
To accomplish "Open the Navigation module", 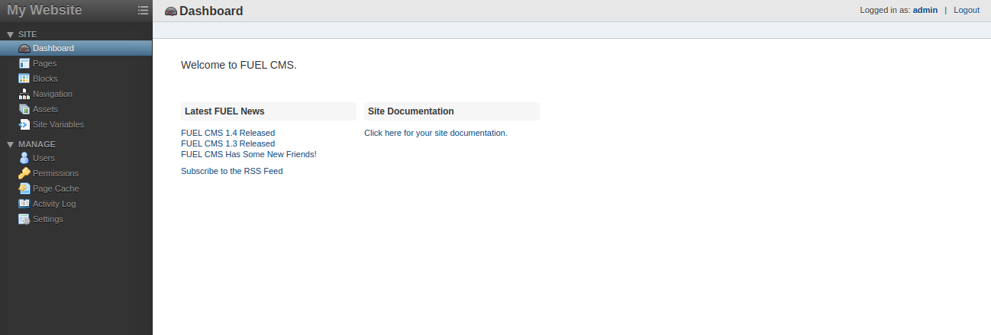I will [76, 94].
